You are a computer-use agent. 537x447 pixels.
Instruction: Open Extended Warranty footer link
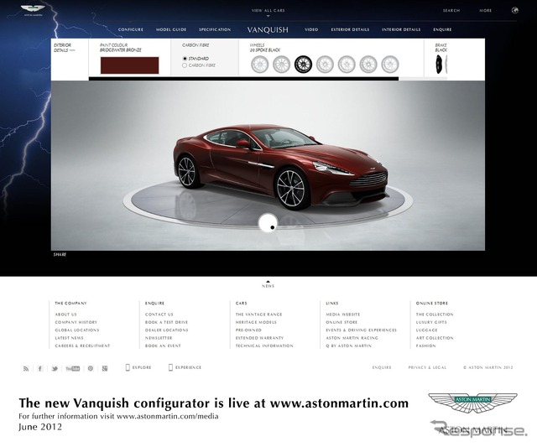259,338
